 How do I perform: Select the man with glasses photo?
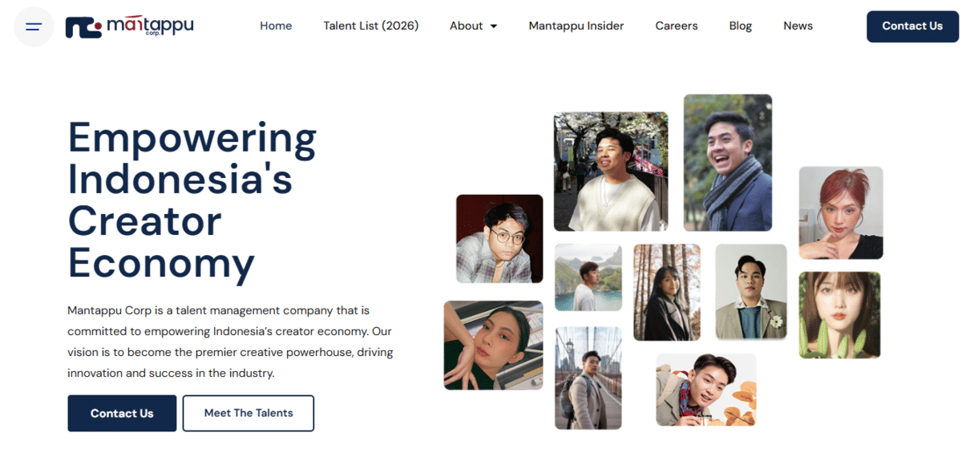499,239
